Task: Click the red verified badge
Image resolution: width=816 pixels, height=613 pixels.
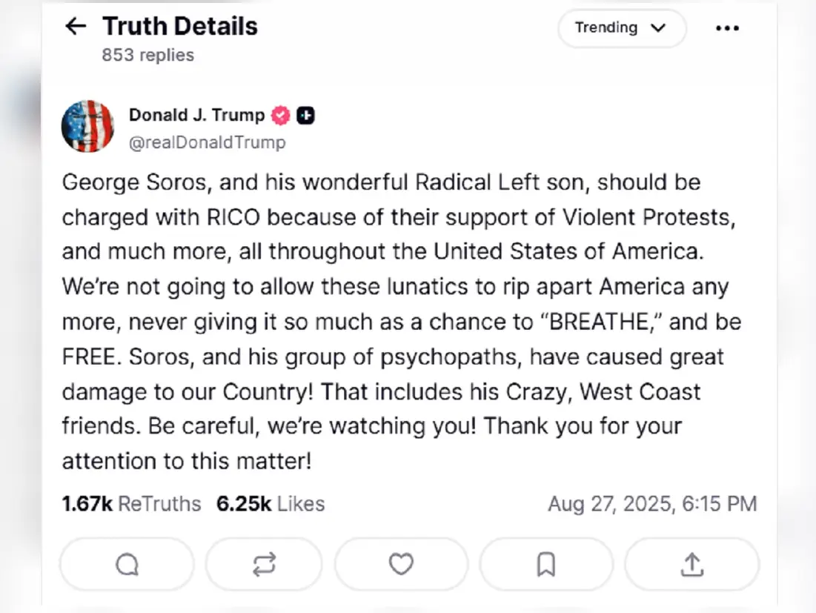Action: 281,116
